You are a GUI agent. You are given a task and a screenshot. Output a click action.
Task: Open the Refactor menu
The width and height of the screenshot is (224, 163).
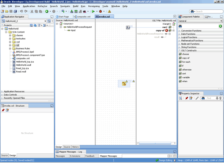tap(42, 6)
